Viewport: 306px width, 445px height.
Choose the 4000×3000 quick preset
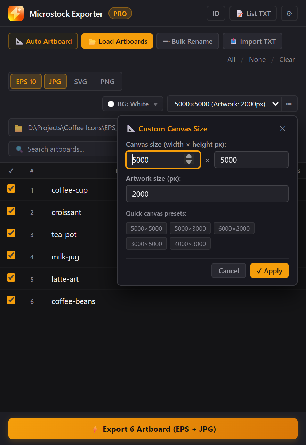[190, 243]
